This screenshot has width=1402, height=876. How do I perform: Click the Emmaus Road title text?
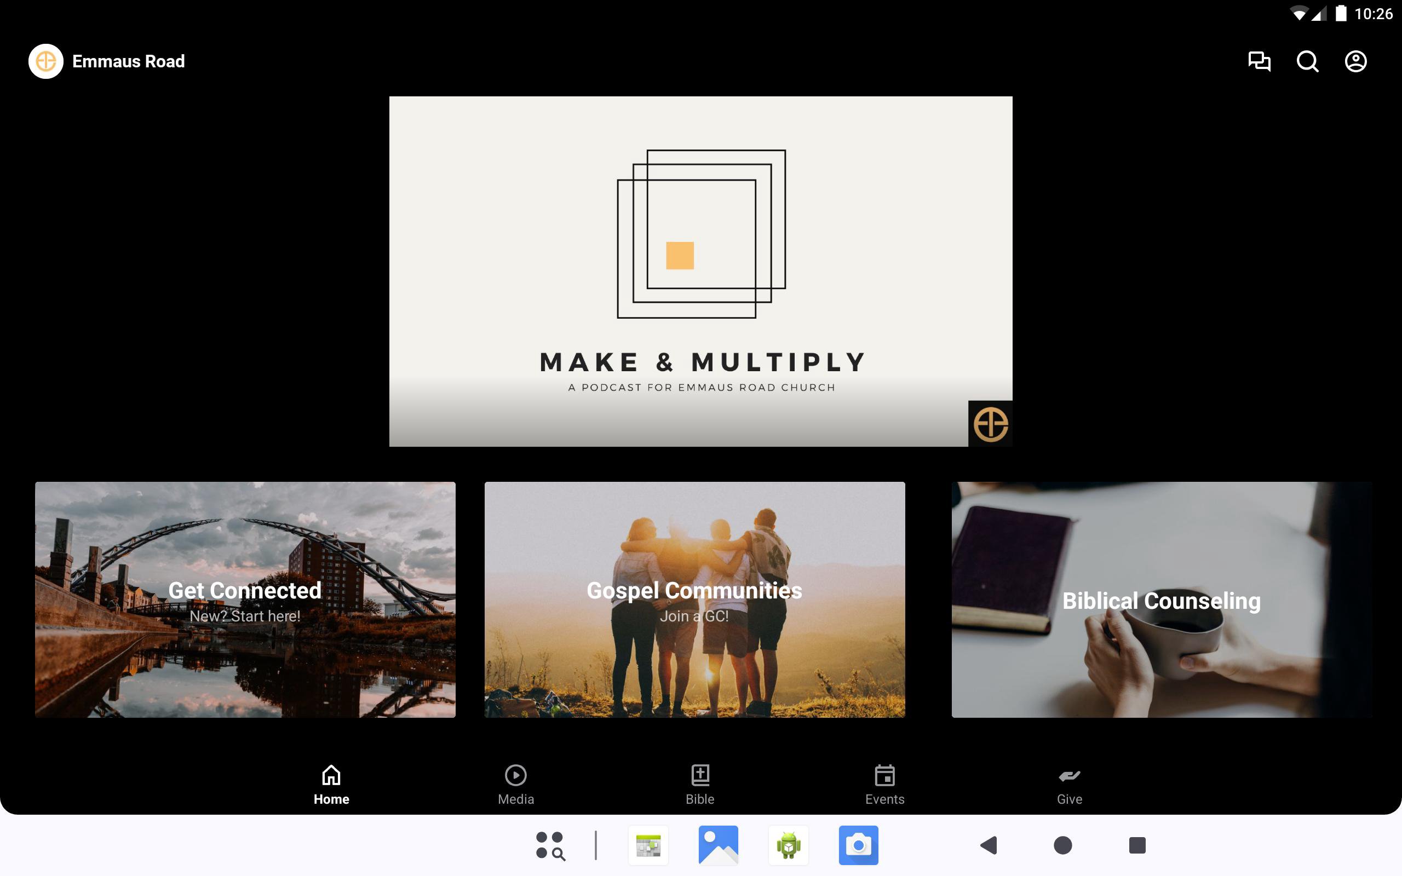pos(128,61)
